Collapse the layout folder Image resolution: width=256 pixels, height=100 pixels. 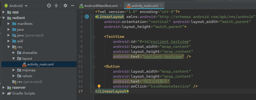coord(14,59)
